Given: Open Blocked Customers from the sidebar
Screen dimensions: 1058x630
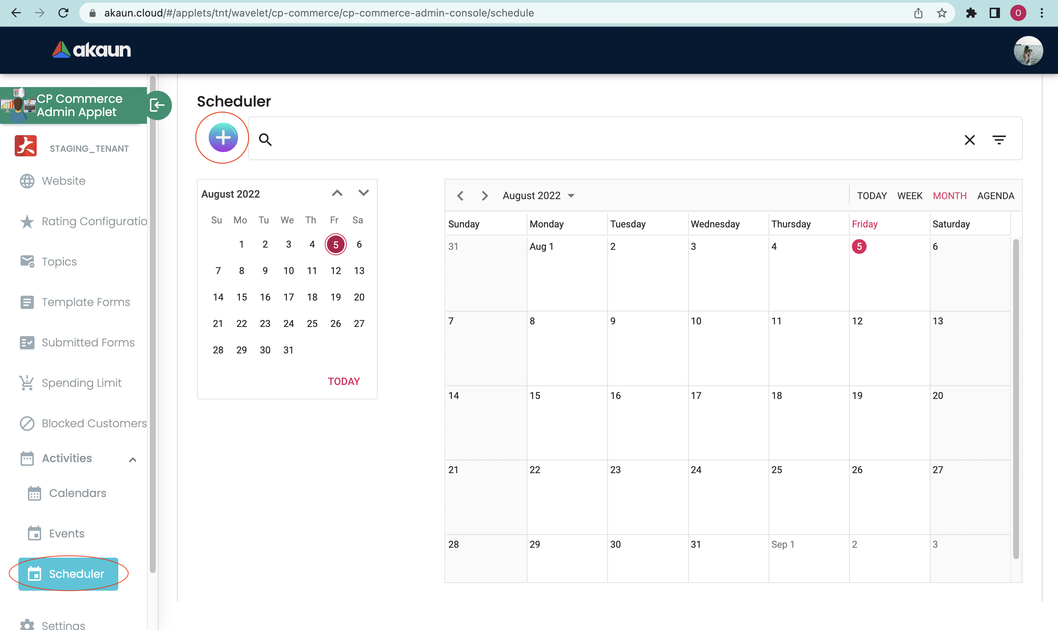Looking at the screenshot, I should 94,423.
